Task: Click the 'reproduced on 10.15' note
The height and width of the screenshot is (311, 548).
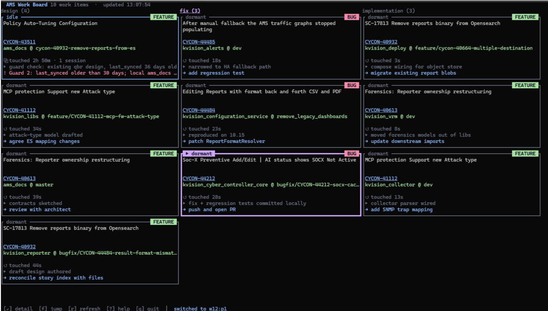Action: coord(214,135)
